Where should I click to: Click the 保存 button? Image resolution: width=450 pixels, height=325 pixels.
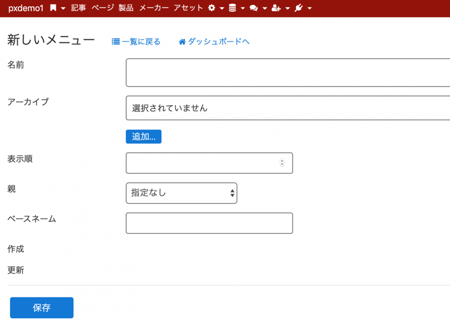[x=42, y=308]
